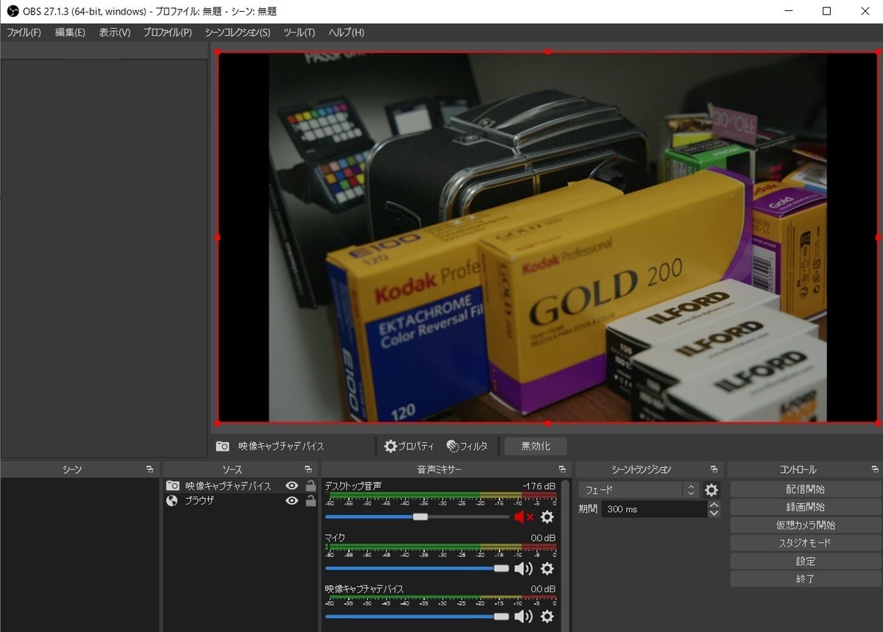Toggle visibility of ブラウザ source
Screen dimensions: 883x632
[292, 501]
